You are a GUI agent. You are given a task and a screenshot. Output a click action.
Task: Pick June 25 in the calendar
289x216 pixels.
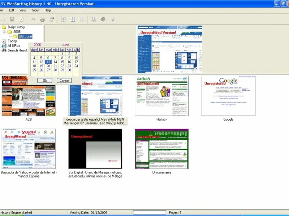tap(34, 70)
